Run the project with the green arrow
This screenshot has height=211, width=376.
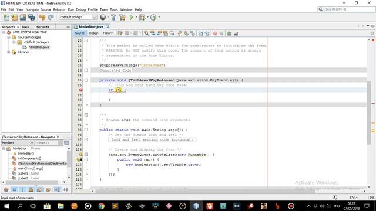(x=131, y=17)
